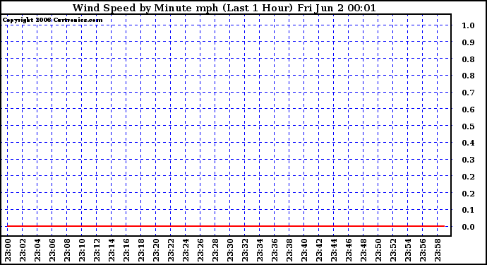487x265 pixels.
Task: Click the 23:30 time label
Action: [230, 250]
